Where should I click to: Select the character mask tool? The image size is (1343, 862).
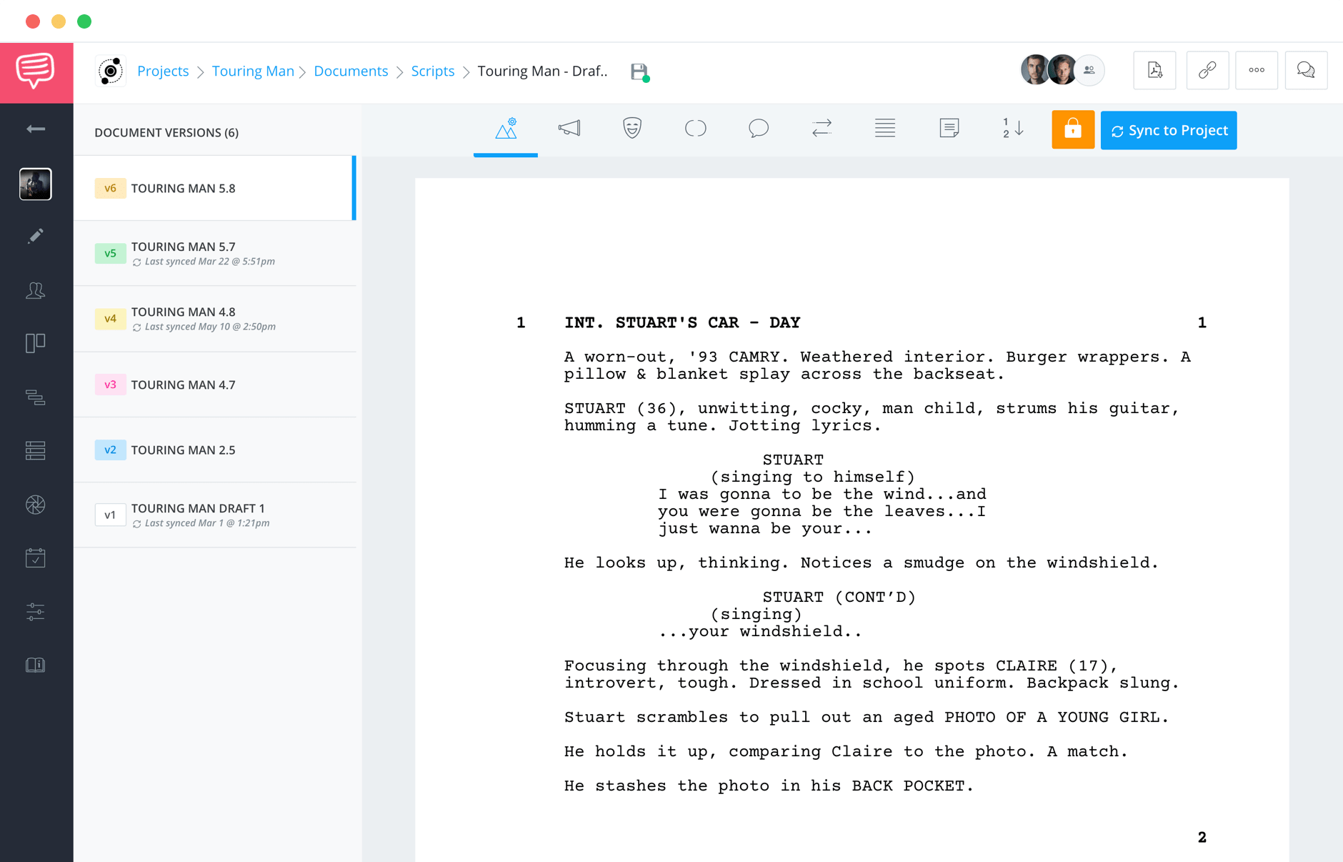(632, 129)
